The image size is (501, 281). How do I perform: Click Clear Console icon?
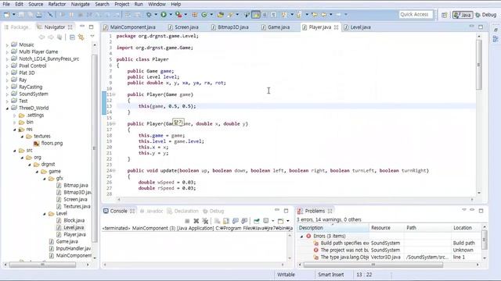coord(217,221)
